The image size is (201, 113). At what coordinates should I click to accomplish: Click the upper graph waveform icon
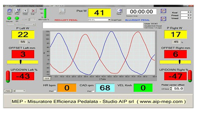point(163,11)
